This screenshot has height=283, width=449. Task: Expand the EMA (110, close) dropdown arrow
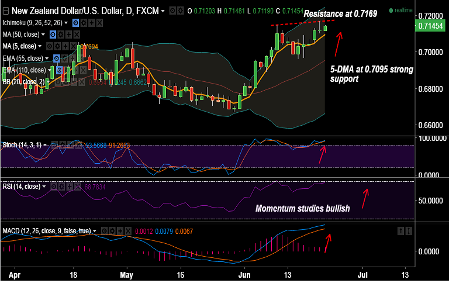(x=50, y=70)
